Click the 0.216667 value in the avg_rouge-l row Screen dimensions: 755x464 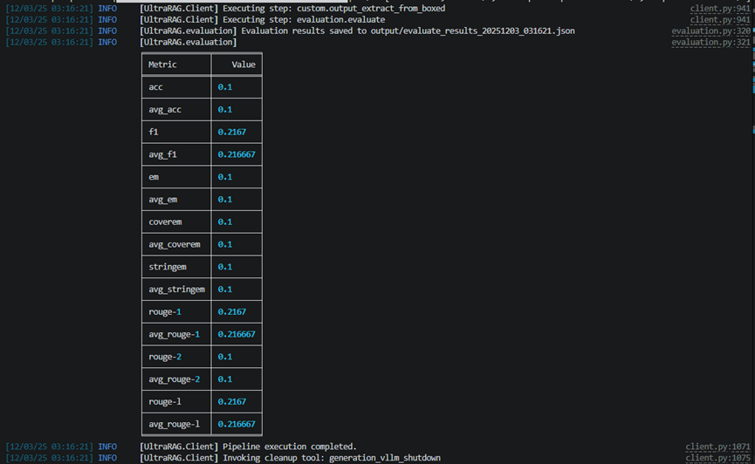tap(237, 424)
